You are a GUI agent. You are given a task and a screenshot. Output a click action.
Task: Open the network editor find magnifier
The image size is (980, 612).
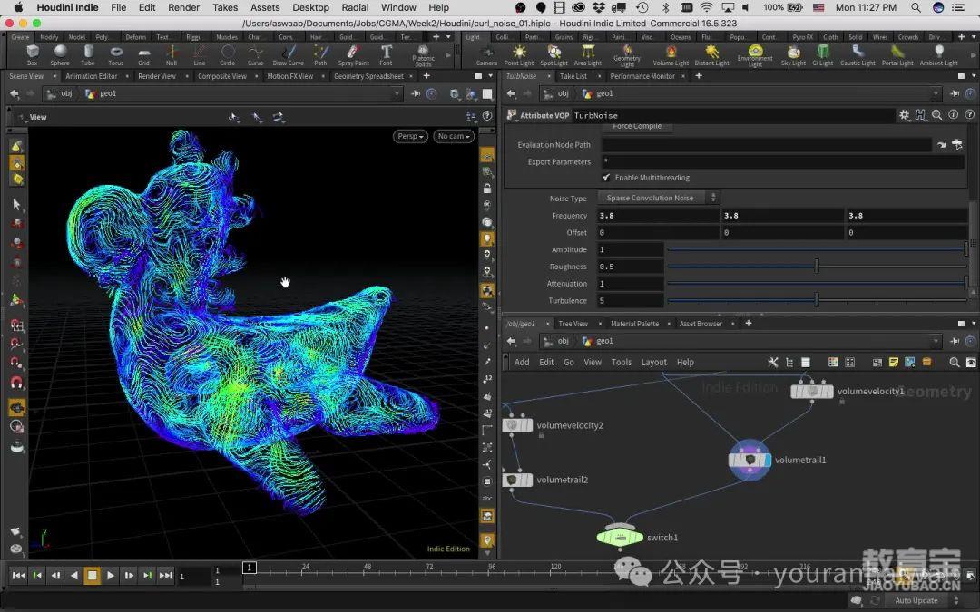(955, 362)
